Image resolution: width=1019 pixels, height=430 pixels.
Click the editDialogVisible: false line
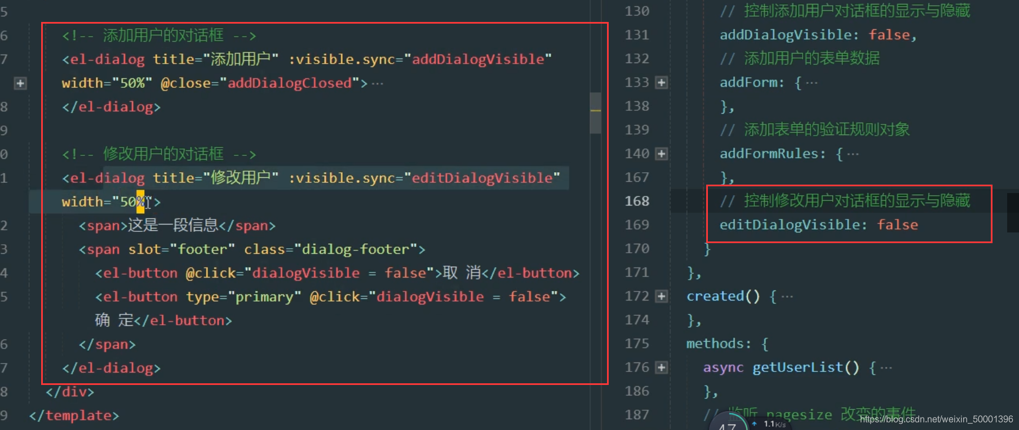click(819, 225)
